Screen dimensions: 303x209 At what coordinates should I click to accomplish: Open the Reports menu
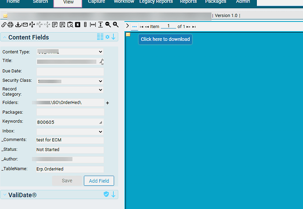point(188,2)
